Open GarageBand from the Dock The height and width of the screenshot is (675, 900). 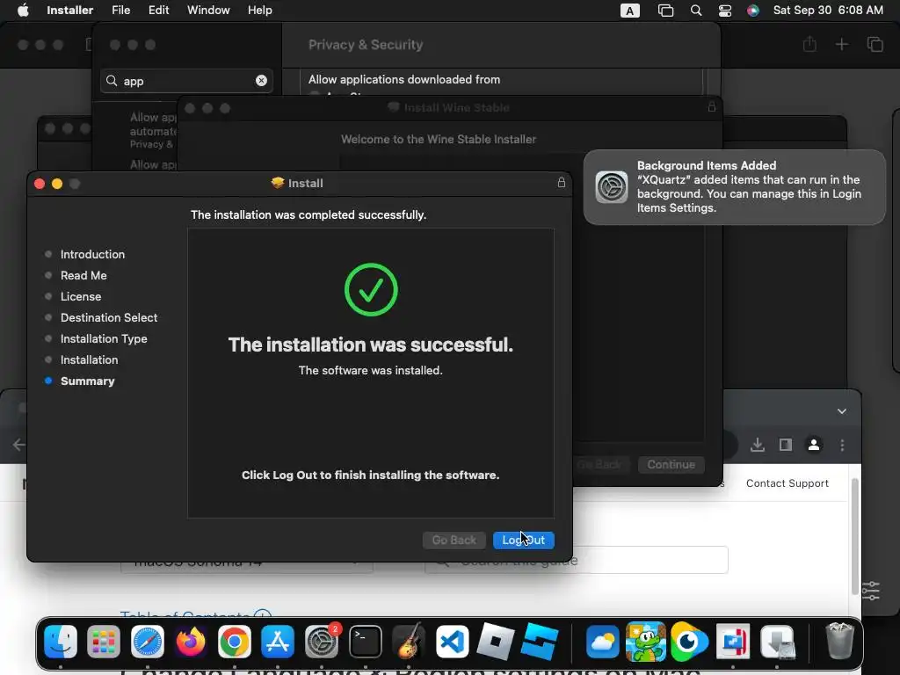pyautogui.click(x=409, y=641)
